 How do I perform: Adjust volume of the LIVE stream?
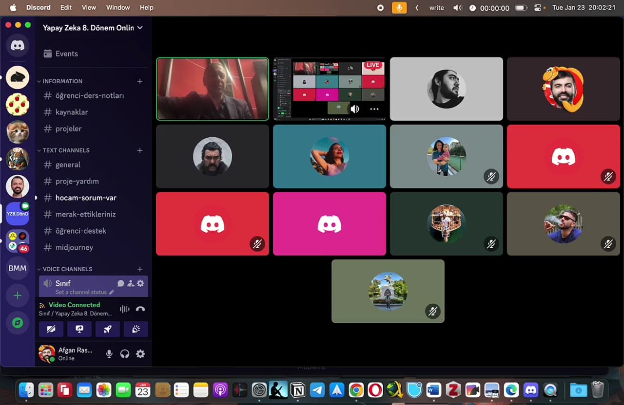coord(355,109)
